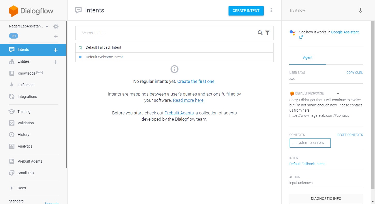The height and width of the screenshot is (204, 375).
Task: Click the Dialogflow logo
Action: point(31,11)
